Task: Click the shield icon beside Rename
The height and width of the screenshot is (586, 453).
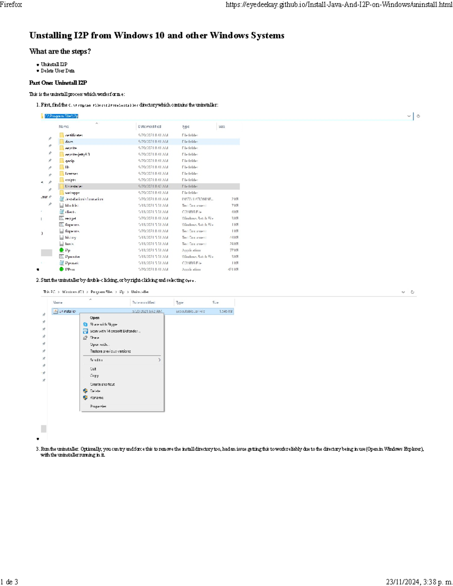Action: point(85,398)
